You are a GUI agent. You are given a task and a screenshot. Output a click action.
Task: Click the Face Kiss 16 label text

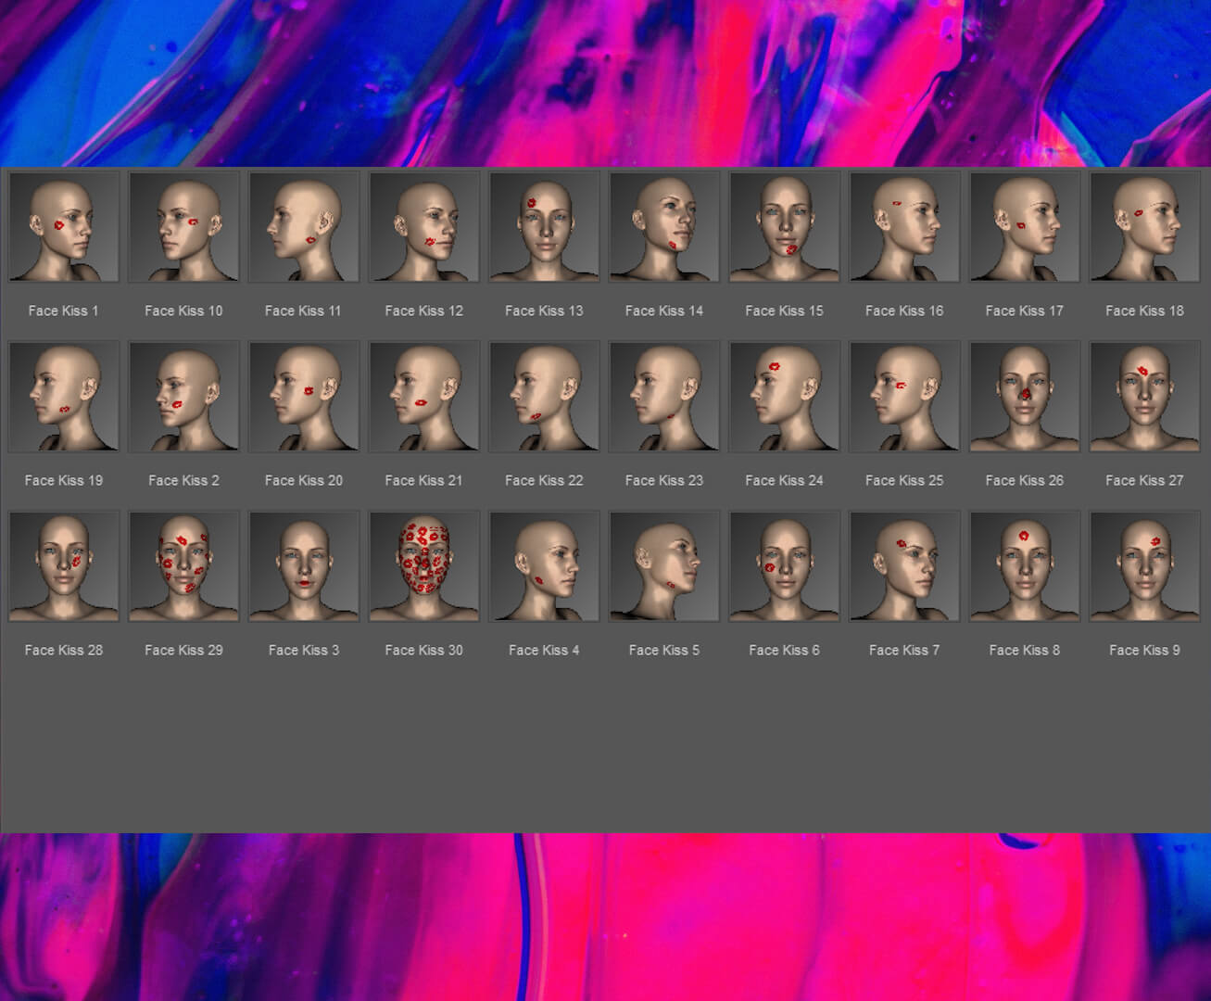904,311
